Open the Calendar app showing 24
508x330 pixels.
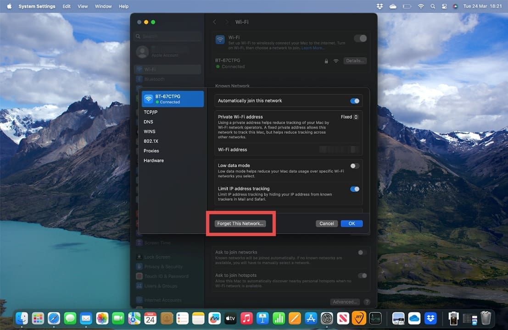150,319
